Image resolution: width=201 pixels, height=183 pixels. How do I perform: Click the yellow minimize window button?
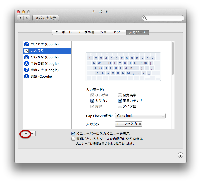click(23, 12)
